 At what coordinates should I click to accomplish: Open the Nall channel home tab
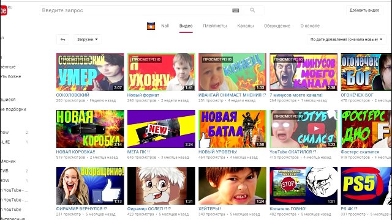(x=165, y=26)
